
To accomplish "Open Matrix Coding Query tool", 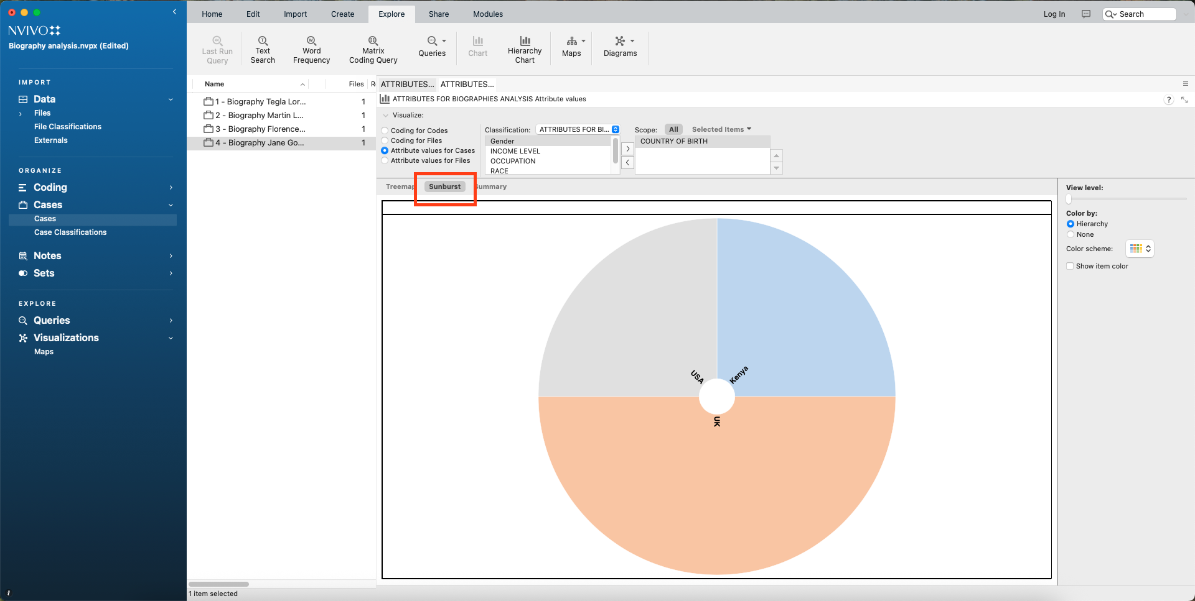I will tap(373, 50).
